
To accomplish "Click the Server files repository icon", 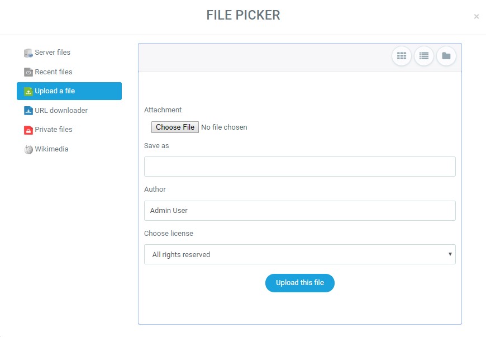I will tap(28, 53).
